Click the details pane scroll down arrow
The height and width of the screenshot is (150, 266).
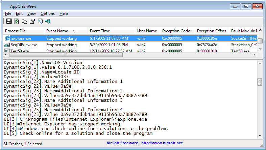(x=260, y=136)
